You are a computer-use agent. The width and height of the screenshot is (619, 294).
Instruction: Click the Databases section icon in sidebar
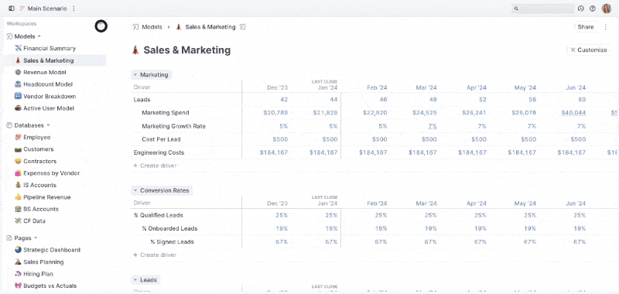coord(9,125)
